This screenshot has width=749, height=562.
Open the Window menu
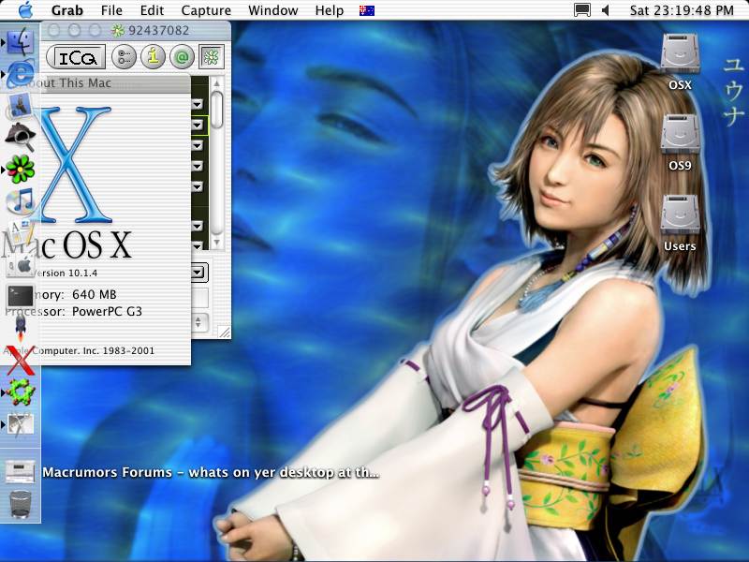(x=273, y=10)
